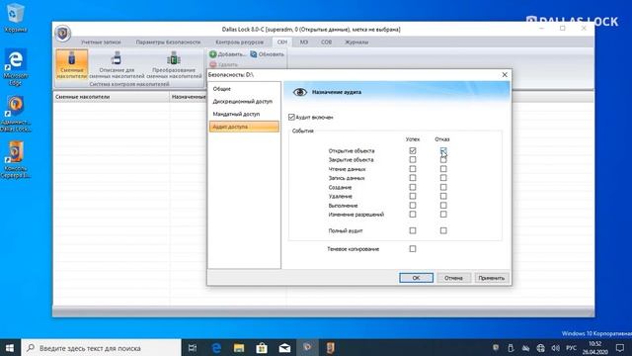Check Отказ for Выполнение

point(443,206)
